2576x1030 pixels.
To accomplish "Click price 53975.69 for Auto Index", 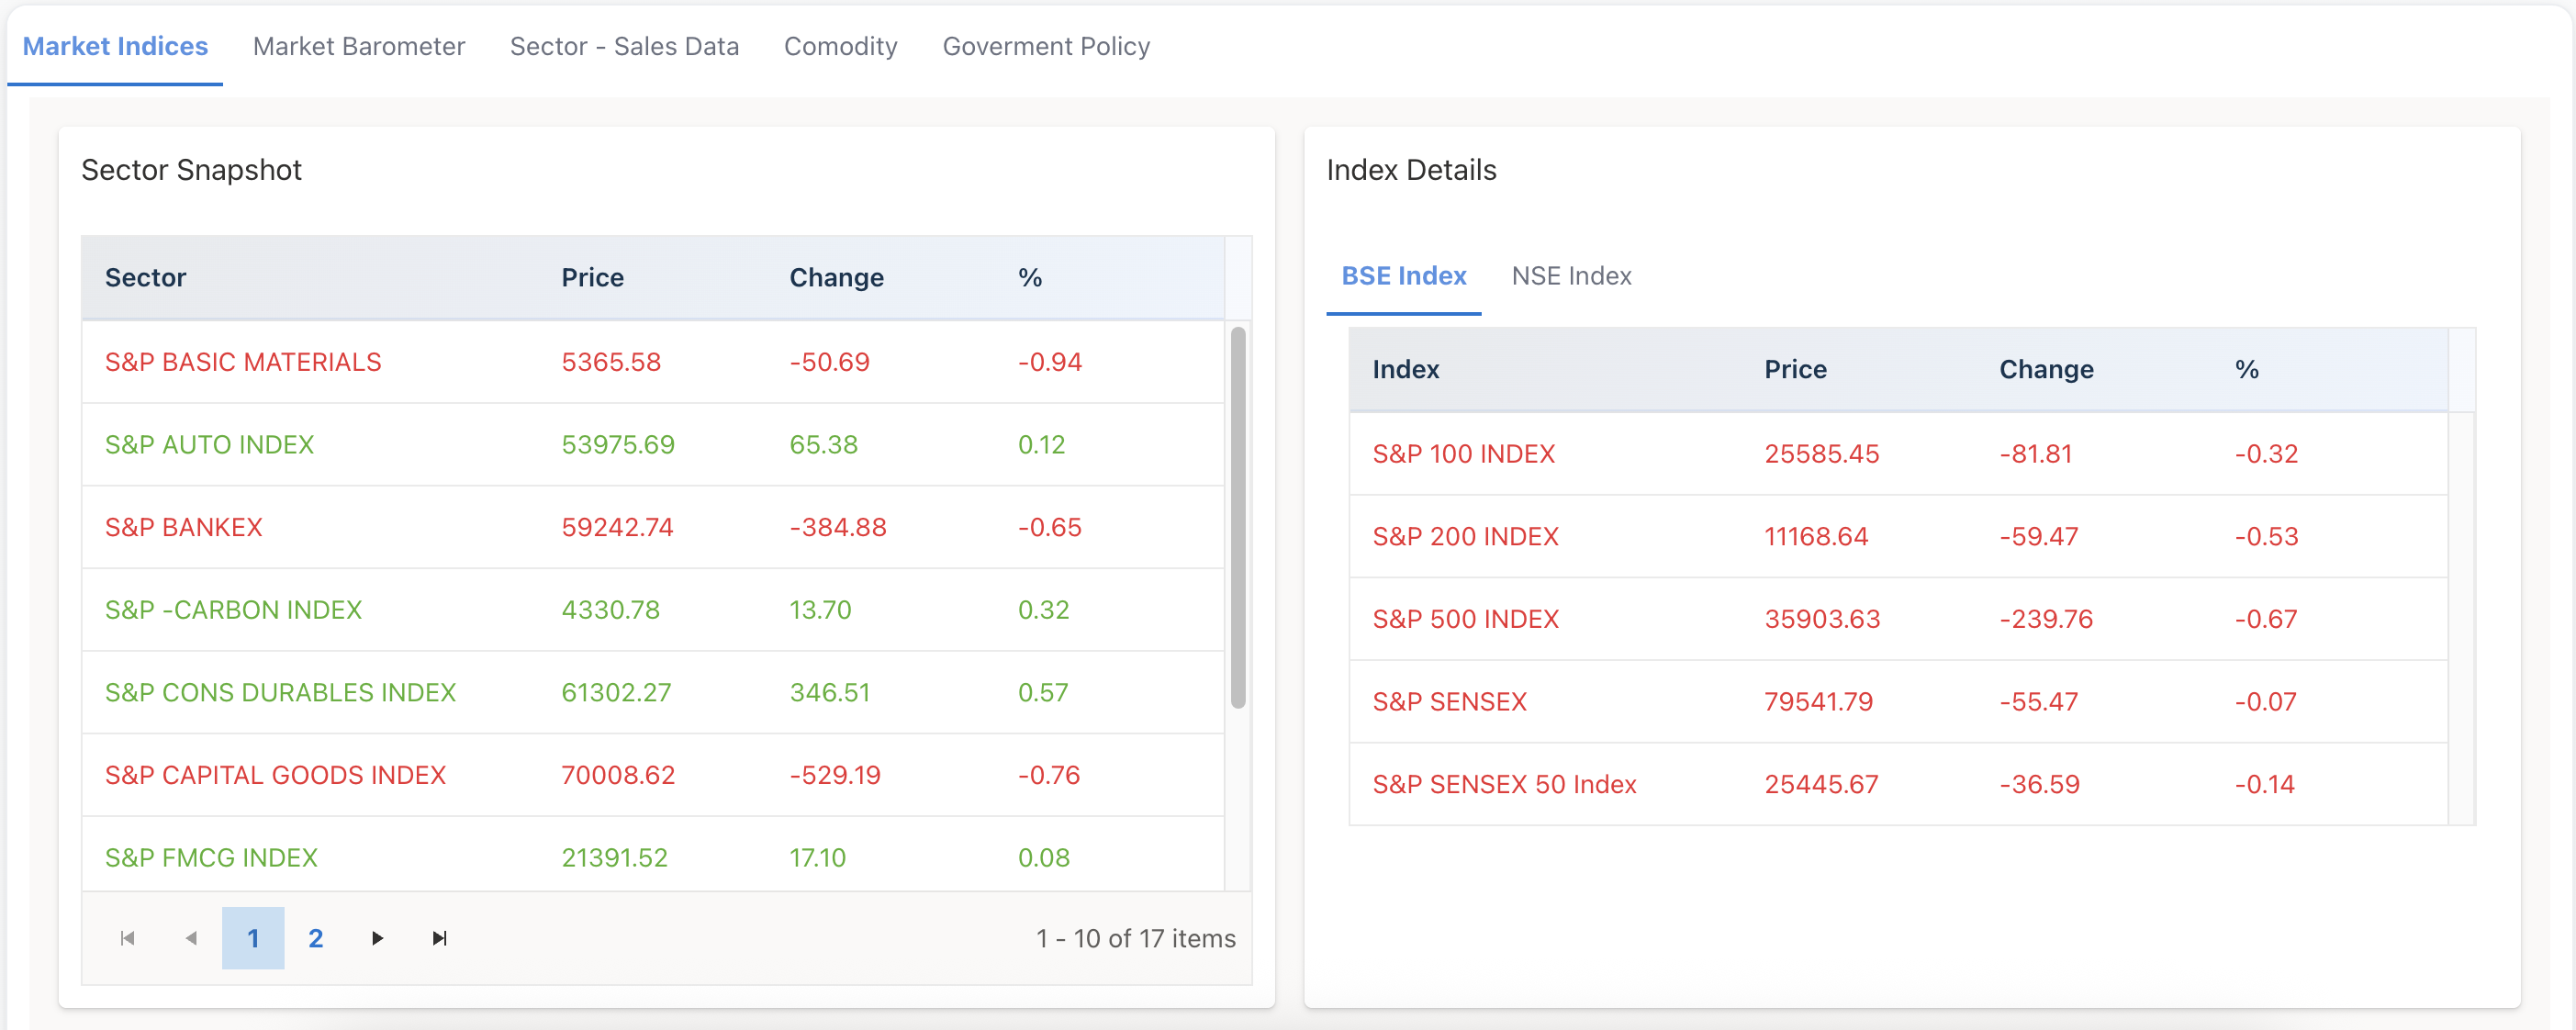I will point(618,445).
